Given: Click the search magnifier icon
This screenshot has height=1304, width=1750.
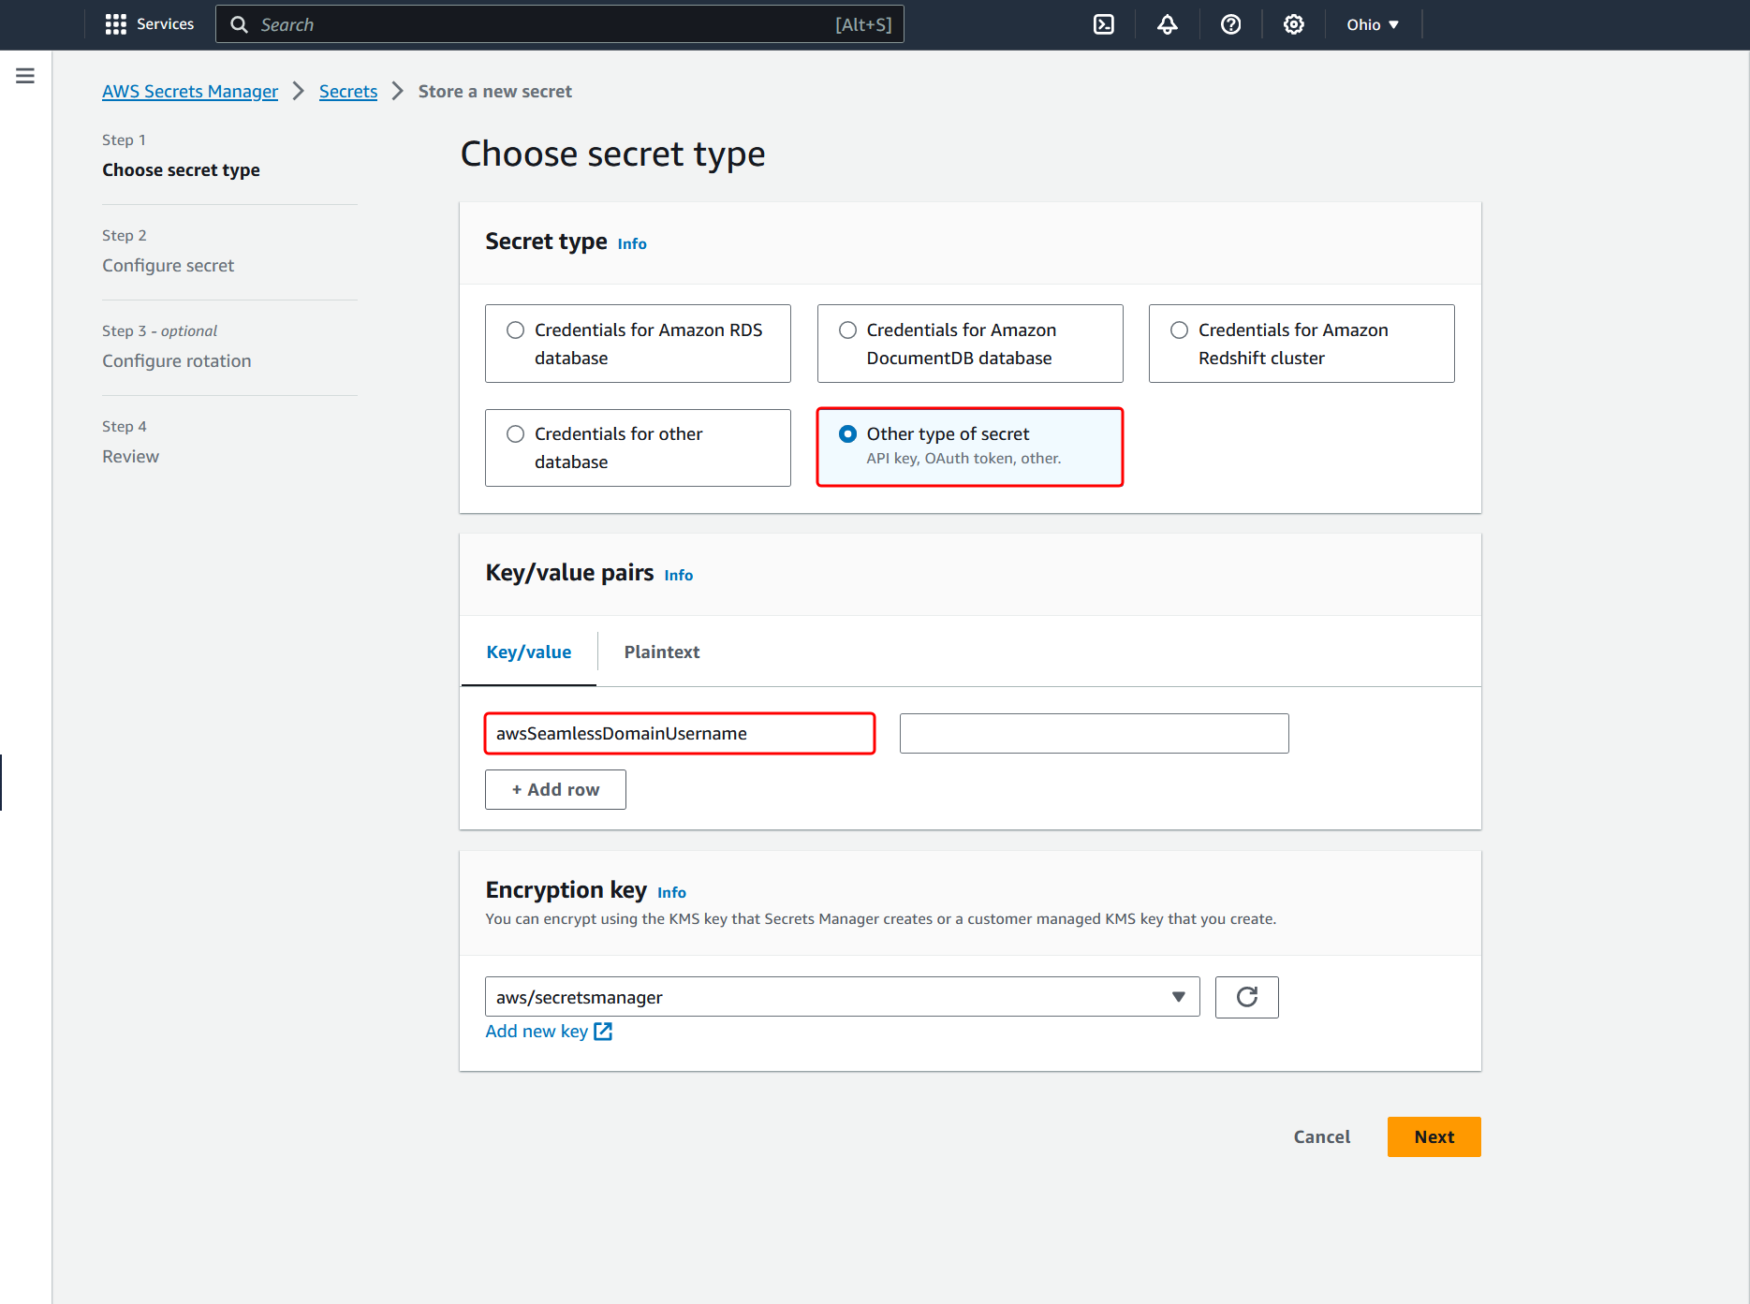Looking at the screenshot, I should click(239, 23).
